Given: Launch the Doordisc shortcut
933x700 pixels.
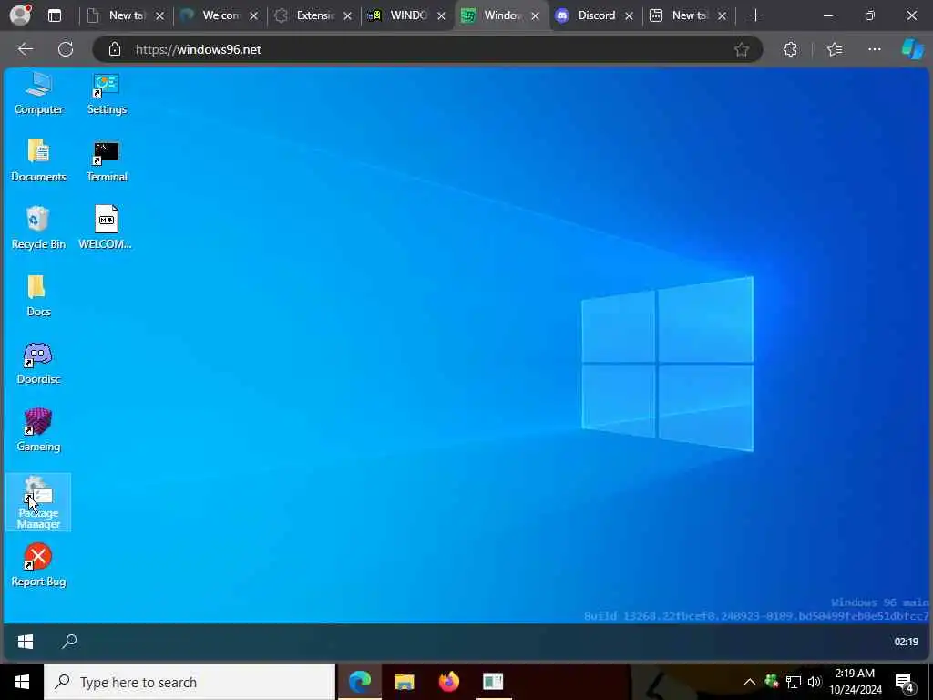Looking at the screenshot, I should pyautogui.click(x=38, y=363).
